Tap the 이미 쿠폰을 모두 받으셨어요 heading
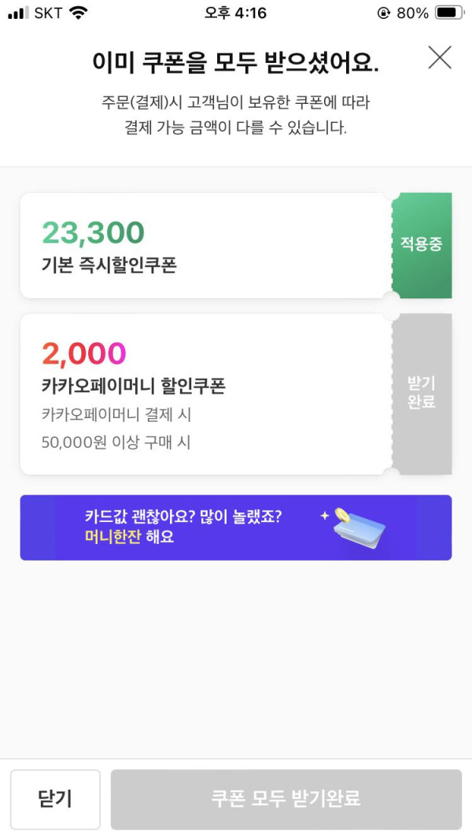Screen dimensions: 472x840 235,62
